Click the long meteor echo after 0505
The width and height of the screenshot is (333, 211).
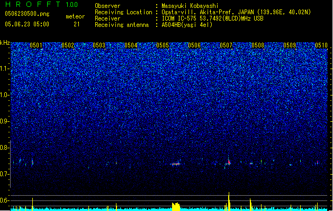[x=175, y=164]
